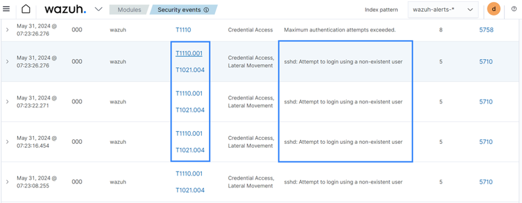Open the Wazuh menu chevron
Viewport: 522px width, 203px height.
pyautogui.click(x=99, y=9)
